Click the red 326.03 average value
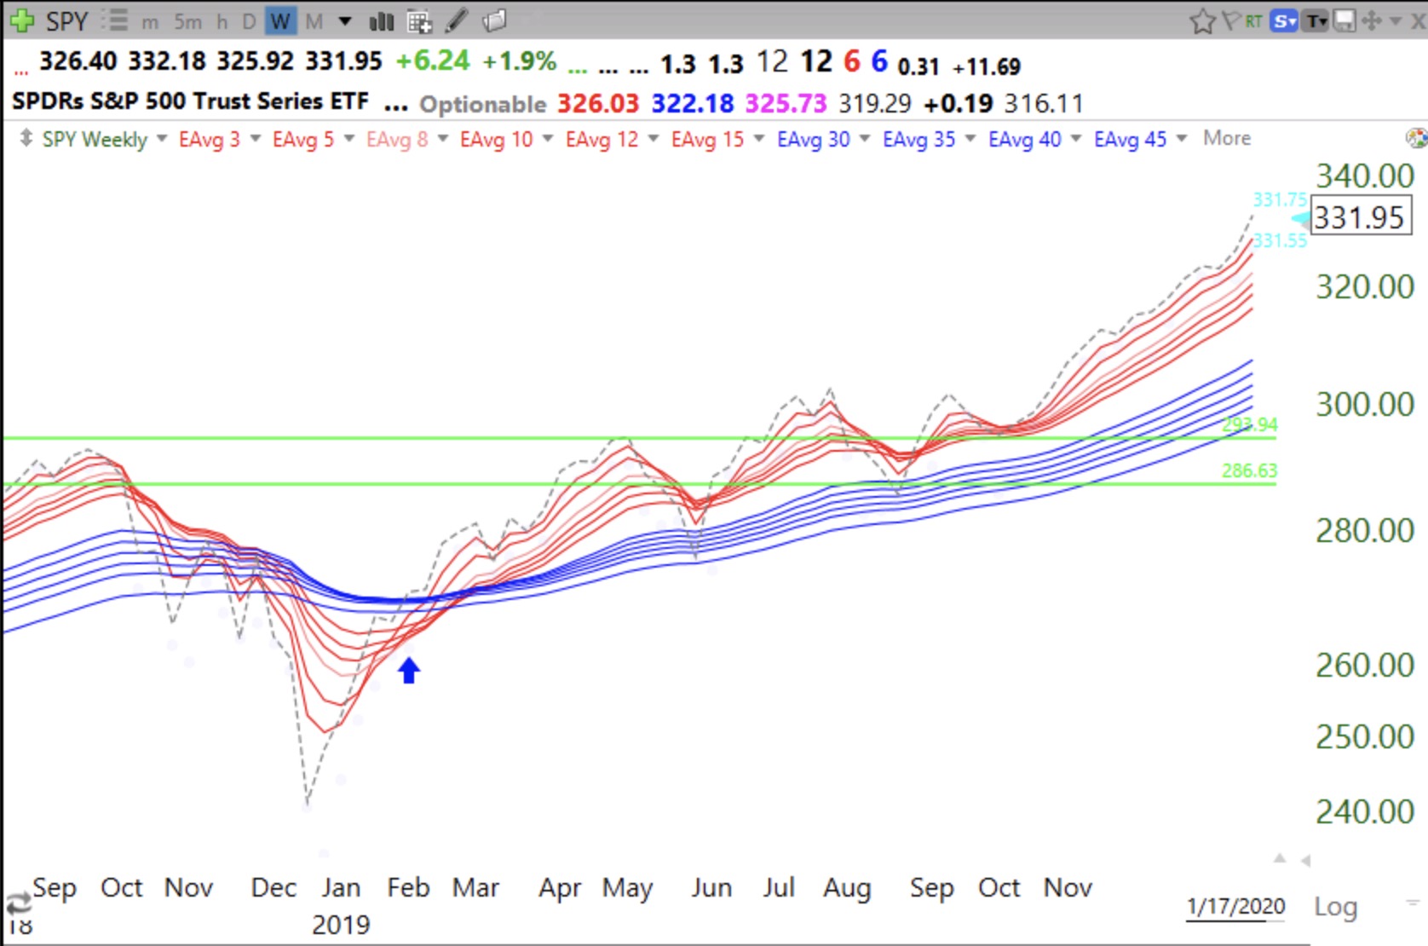The height and width of the screenshot is (946, 1428). (598, 103)
